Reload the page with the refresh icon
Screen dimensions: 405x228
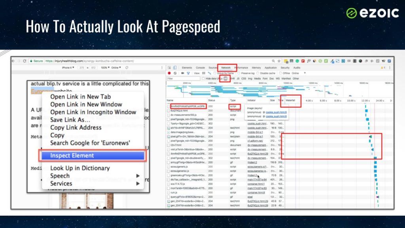tap(25, 61)
